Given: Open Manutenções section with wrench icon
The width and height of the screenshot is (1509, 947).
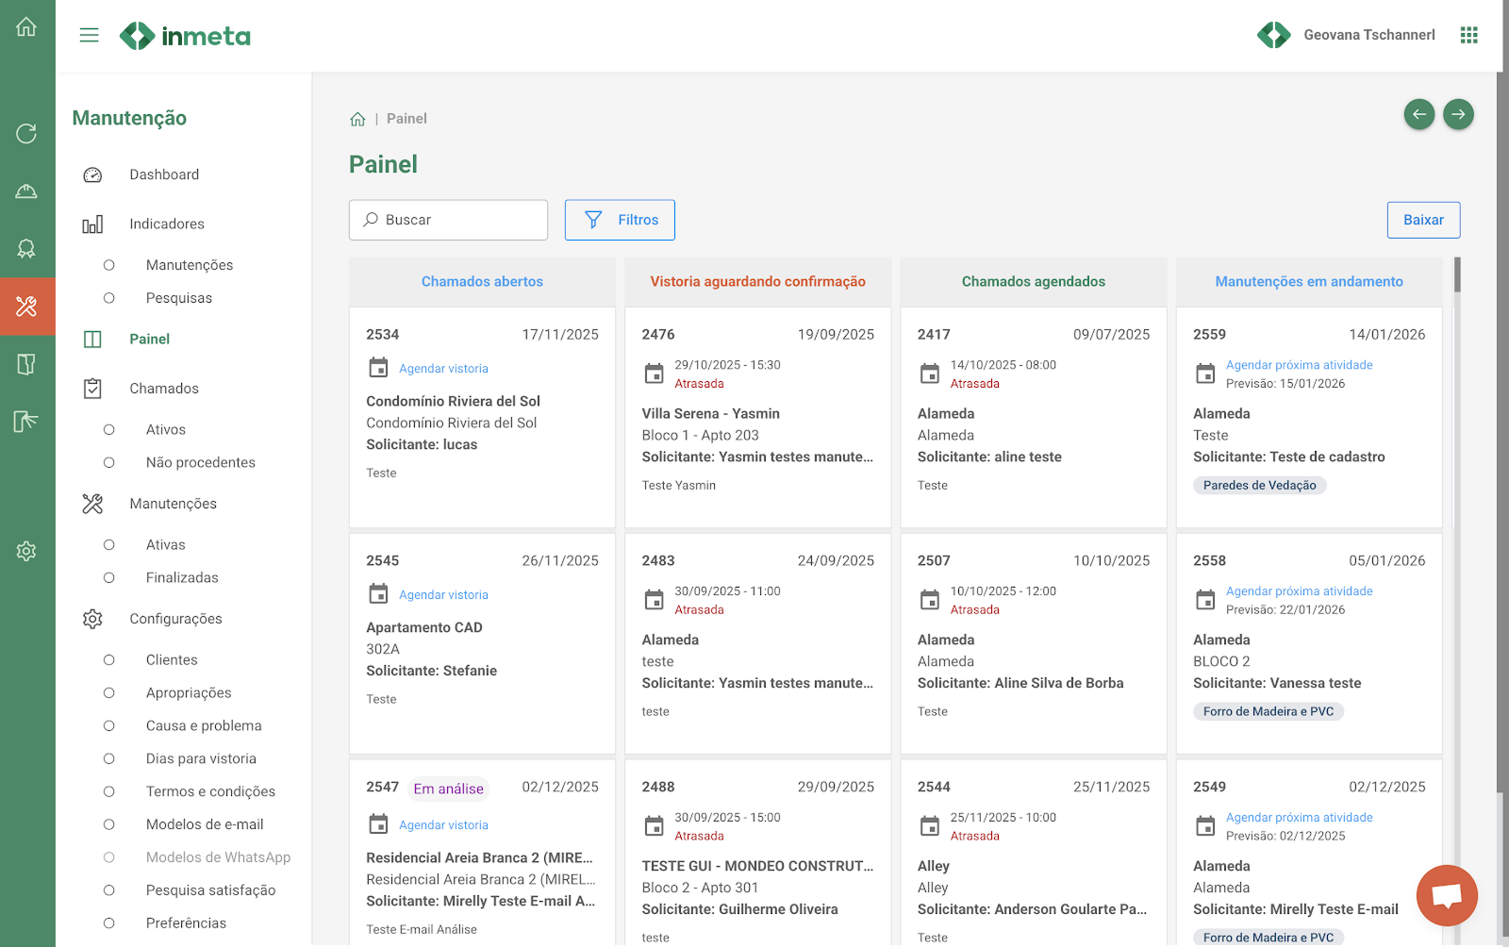Looking at the screenshot, I should 174,504.
